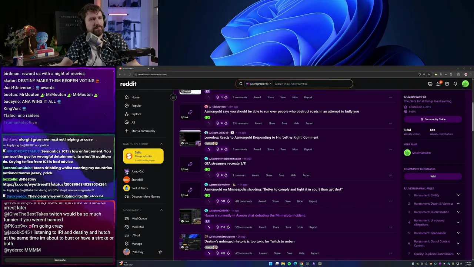Collapse the Games on Reddit section

pos(161,144)
